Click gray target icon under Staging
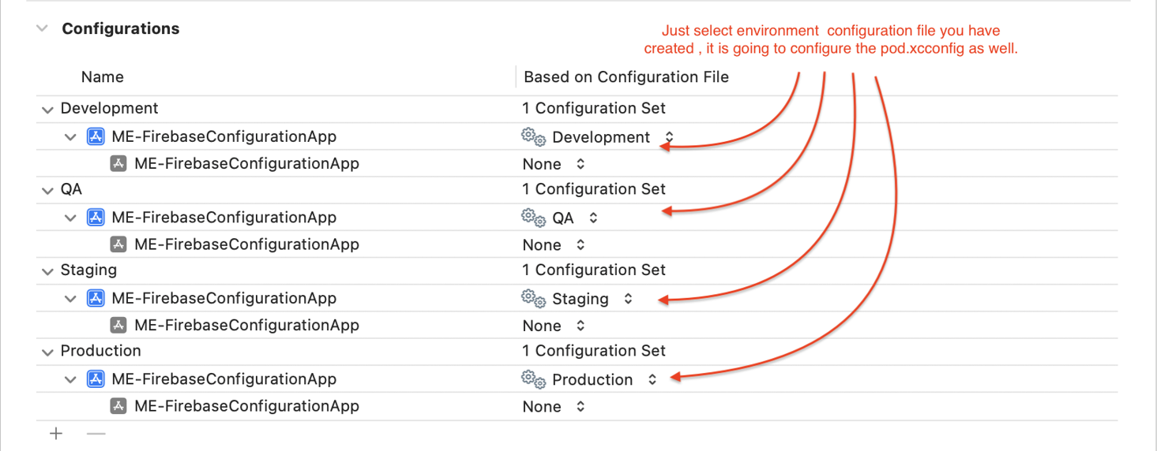1157x451 pixels. (x=118, y=325)
